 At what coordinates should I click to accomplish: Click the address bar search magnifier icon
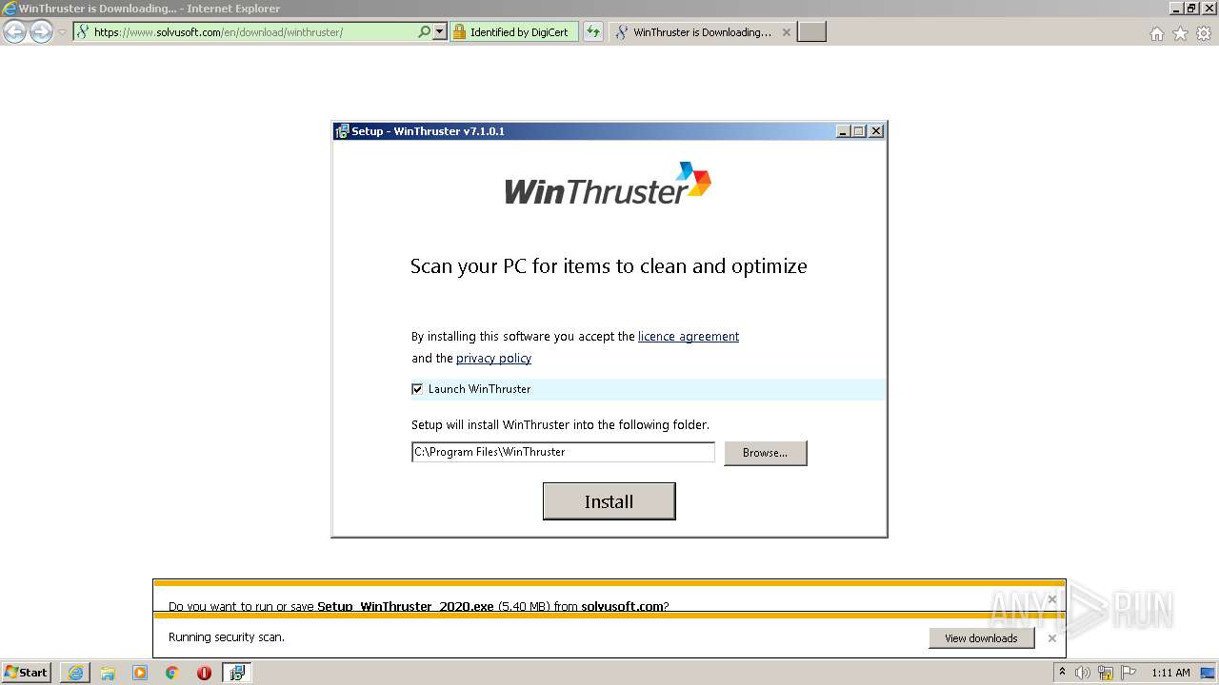coord(425,32)
